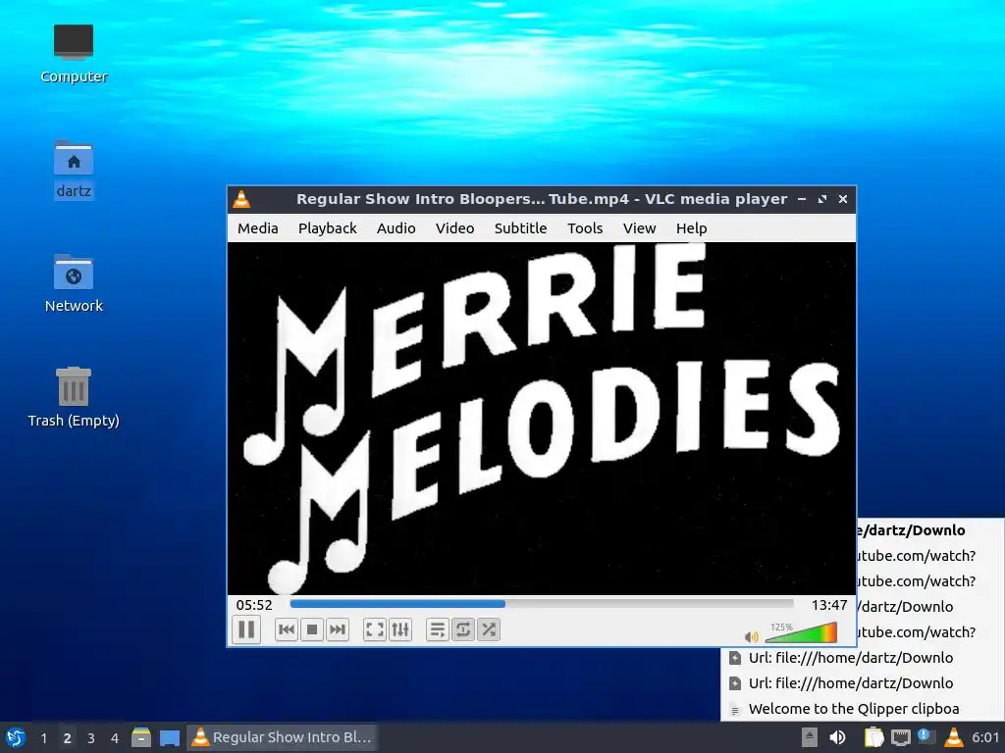
Task: Select the Network desktop icon
Action: point(74,283)
